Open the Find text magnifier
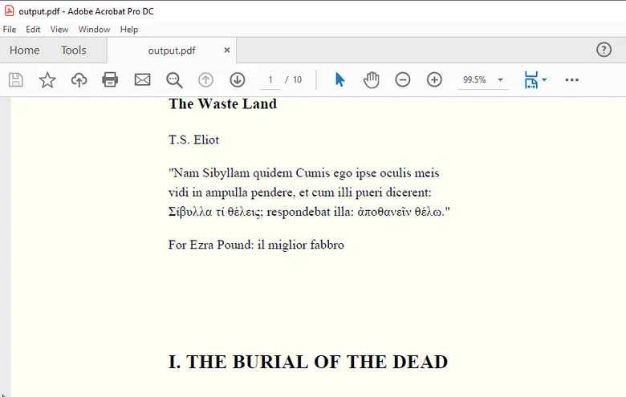 pos(174,80)
